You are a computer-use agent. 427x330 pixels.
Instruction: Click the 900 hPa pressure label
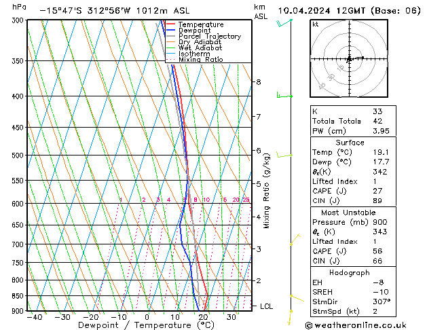coord(19,311)
